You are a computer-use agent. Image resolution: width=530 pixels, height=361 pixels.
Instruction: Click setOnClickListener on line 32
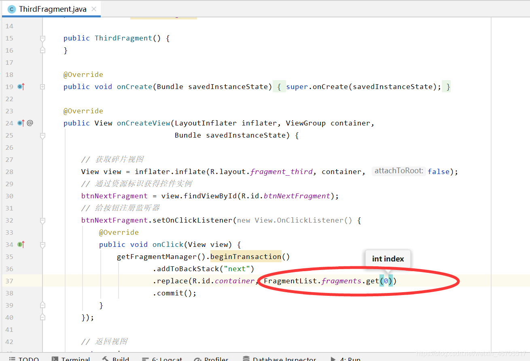pyautogui.click(x=193, y=220)
